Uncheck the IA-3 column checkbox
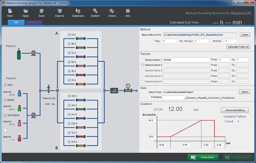256x163 pixels. click(69, 34)
